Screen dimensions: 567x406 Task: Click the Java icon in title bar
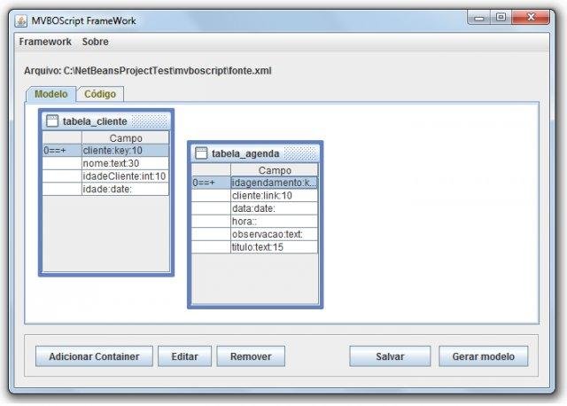coord(21,20)
